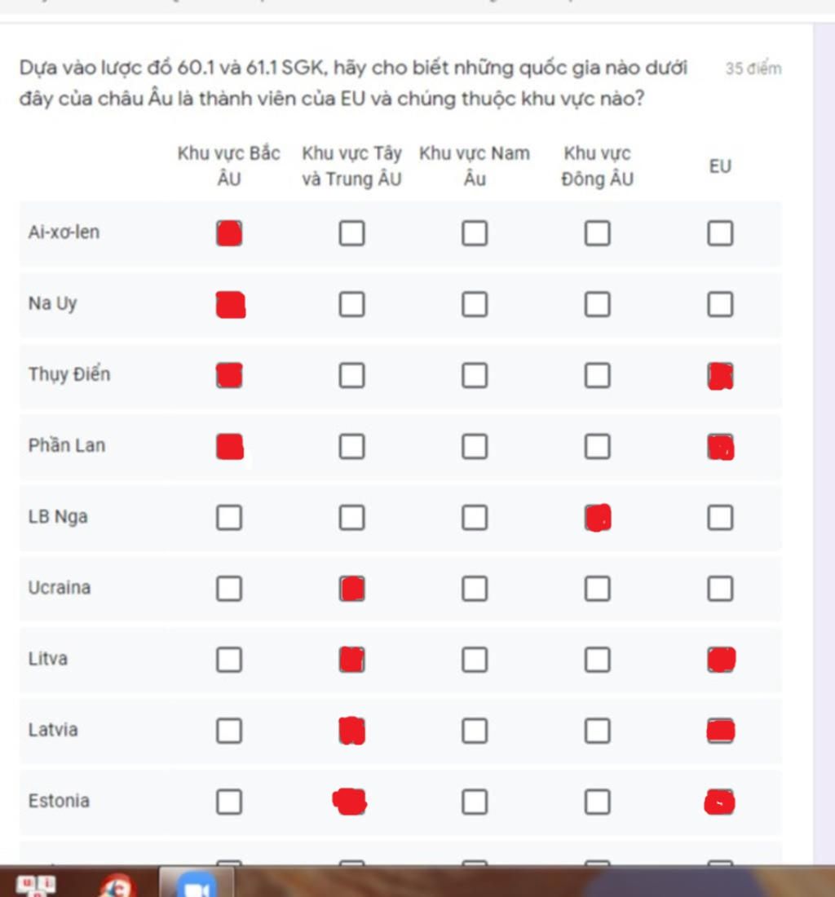Click the Unikey taskbar icon
835x897 pixels.
coord(36,886)
